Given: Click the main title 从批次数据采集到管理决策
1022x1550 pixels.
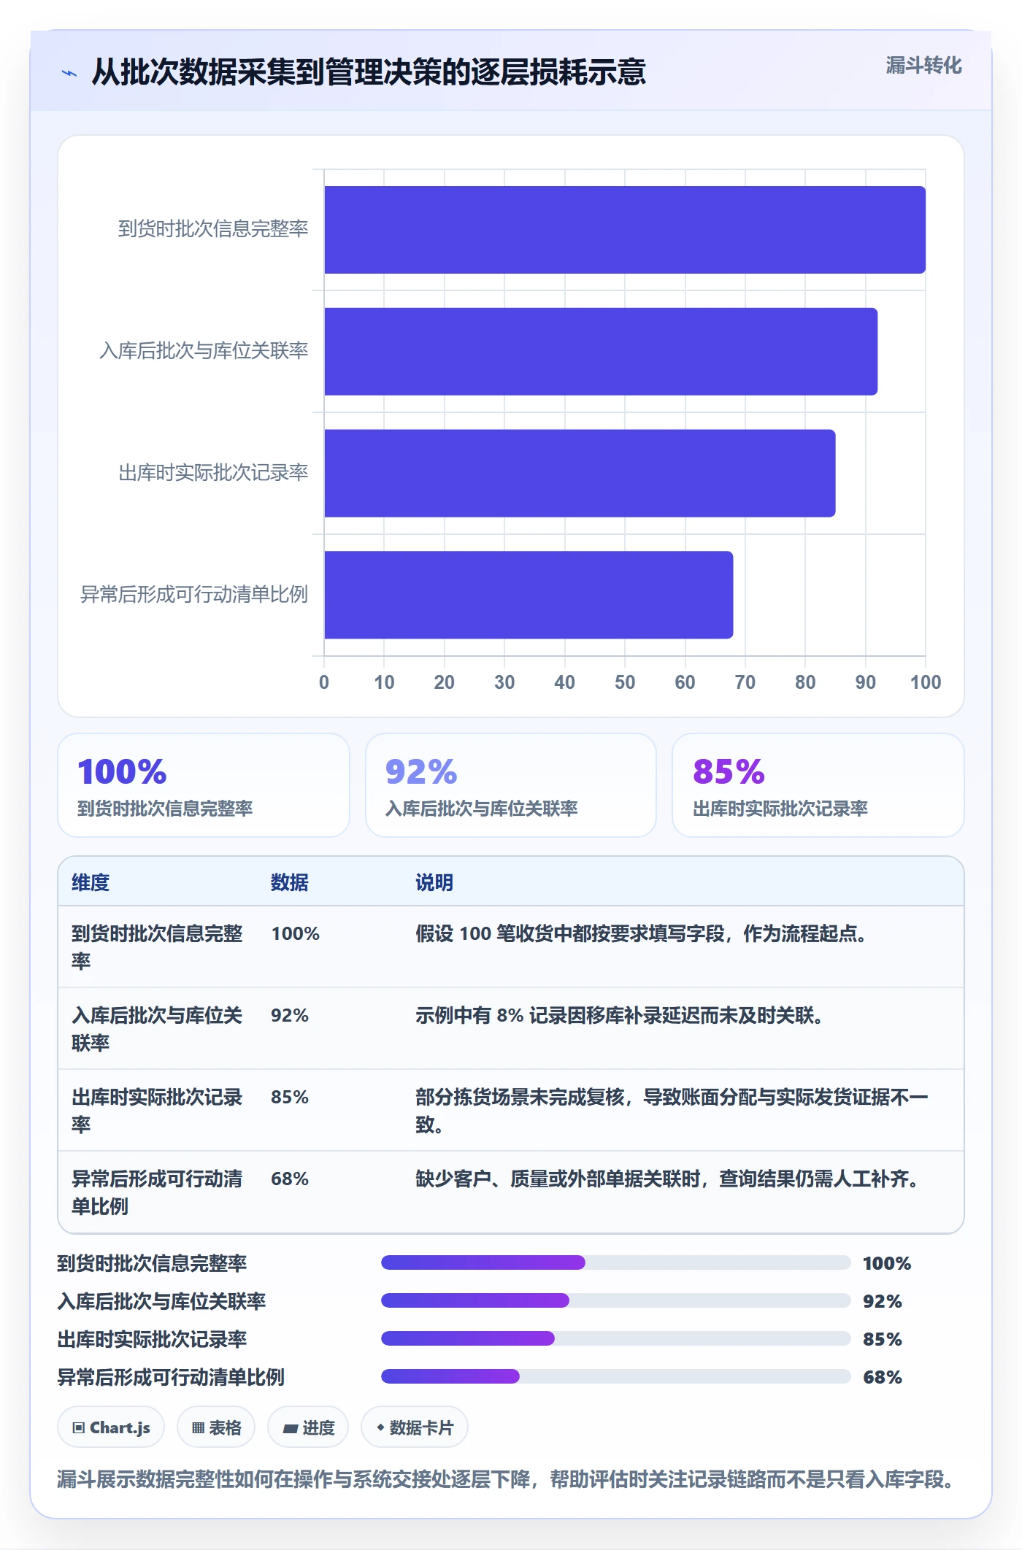Looking at the screenshot, I should click(x=369, y=72).
